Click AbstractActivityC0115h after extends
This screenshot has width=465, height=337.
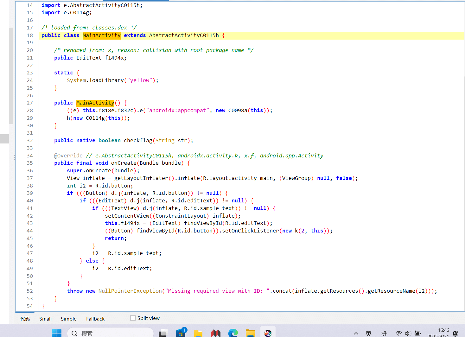[184, 35]
